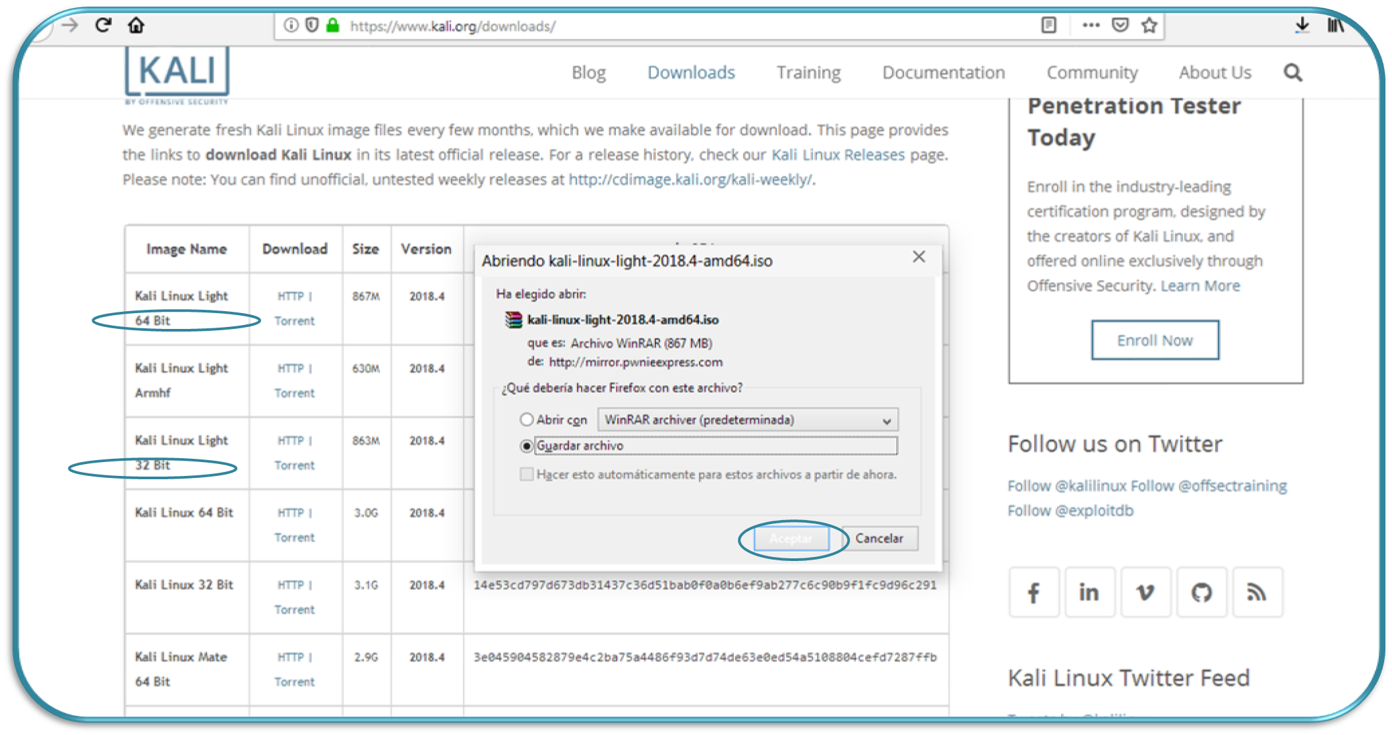
Task: Open the Documentation menu item
Action: pyautogui.click(x=944, y=73)
